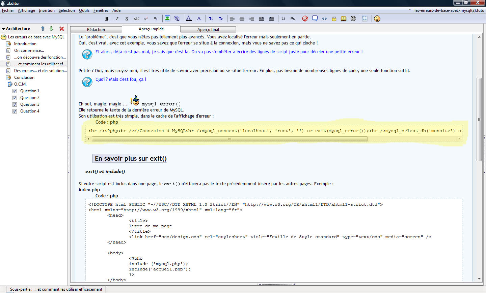Image resolution: width=486 pixels, height=293 pixels.
Task: Insert a level 1 title (T1)
Action: tap(211, 19)
